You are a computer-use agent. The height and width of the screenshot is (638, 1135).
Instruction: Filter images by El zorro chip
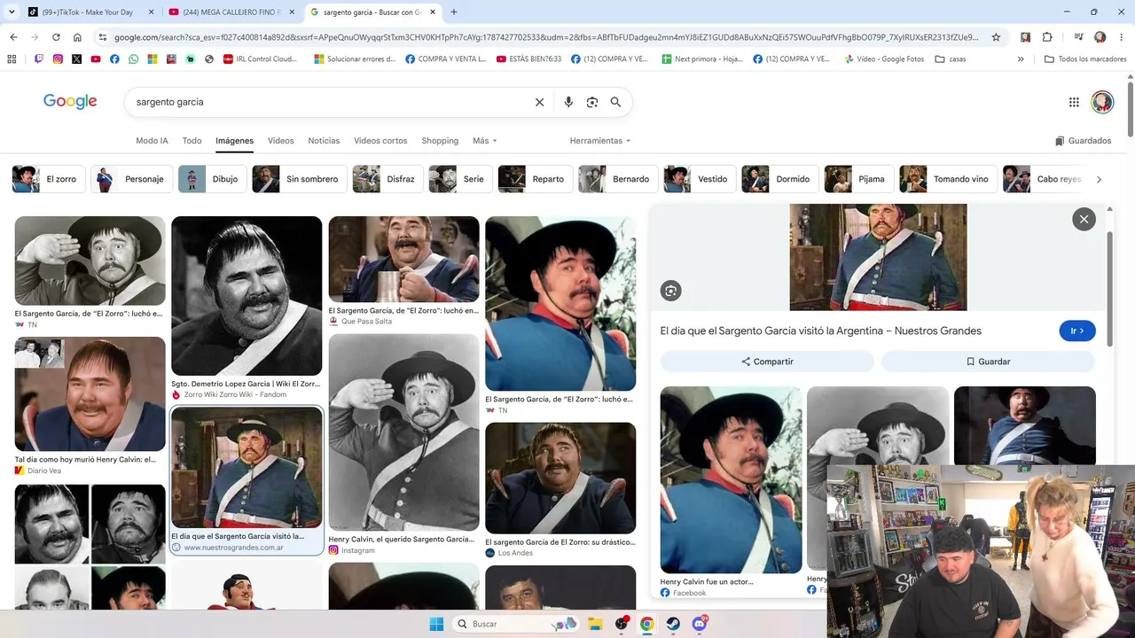click(49, 179)
